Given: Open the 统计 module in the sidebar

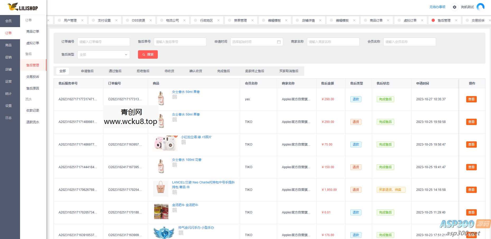Looking at the screenshot, I should [x=9, y=93].
